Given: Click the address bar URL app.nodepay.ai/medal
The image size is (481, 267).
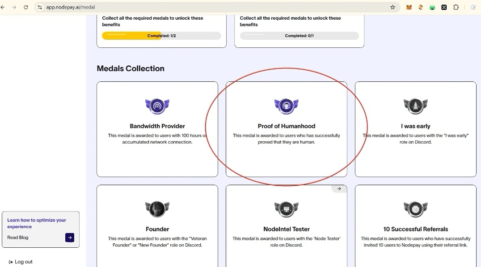Looking at the screenshot, I should click(71, 7).
